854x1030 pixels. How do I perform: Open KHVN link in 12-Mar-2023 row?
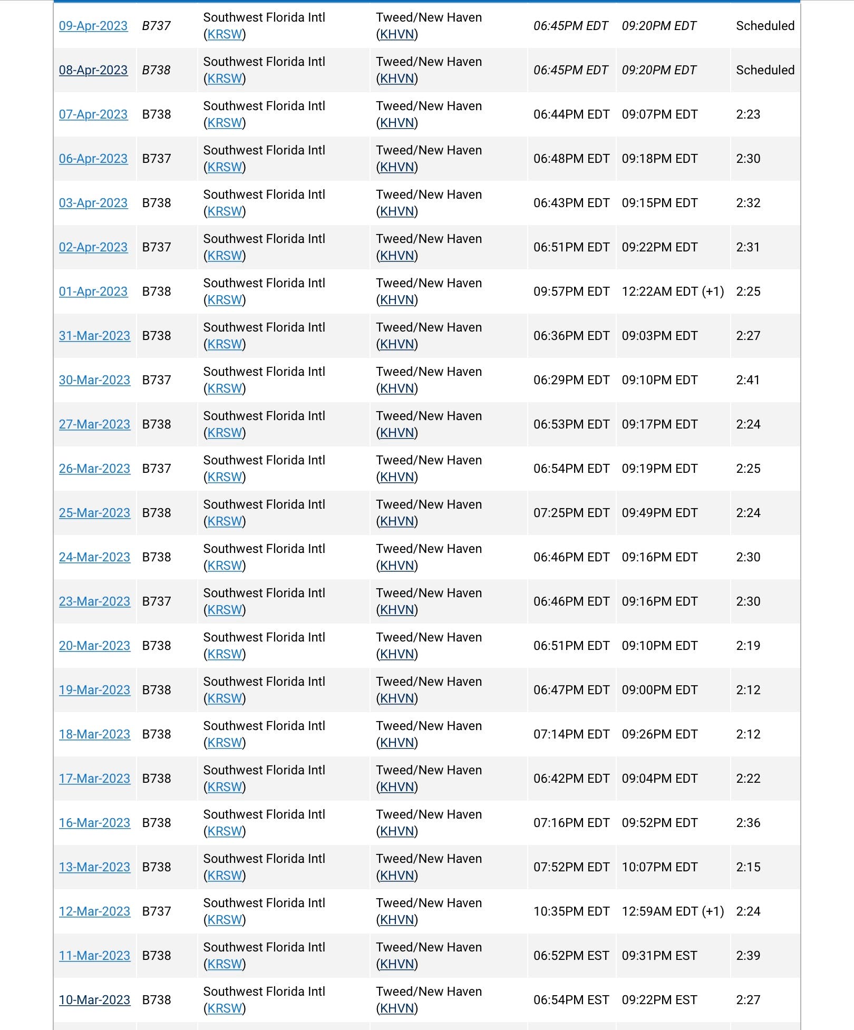pos(397,920)
